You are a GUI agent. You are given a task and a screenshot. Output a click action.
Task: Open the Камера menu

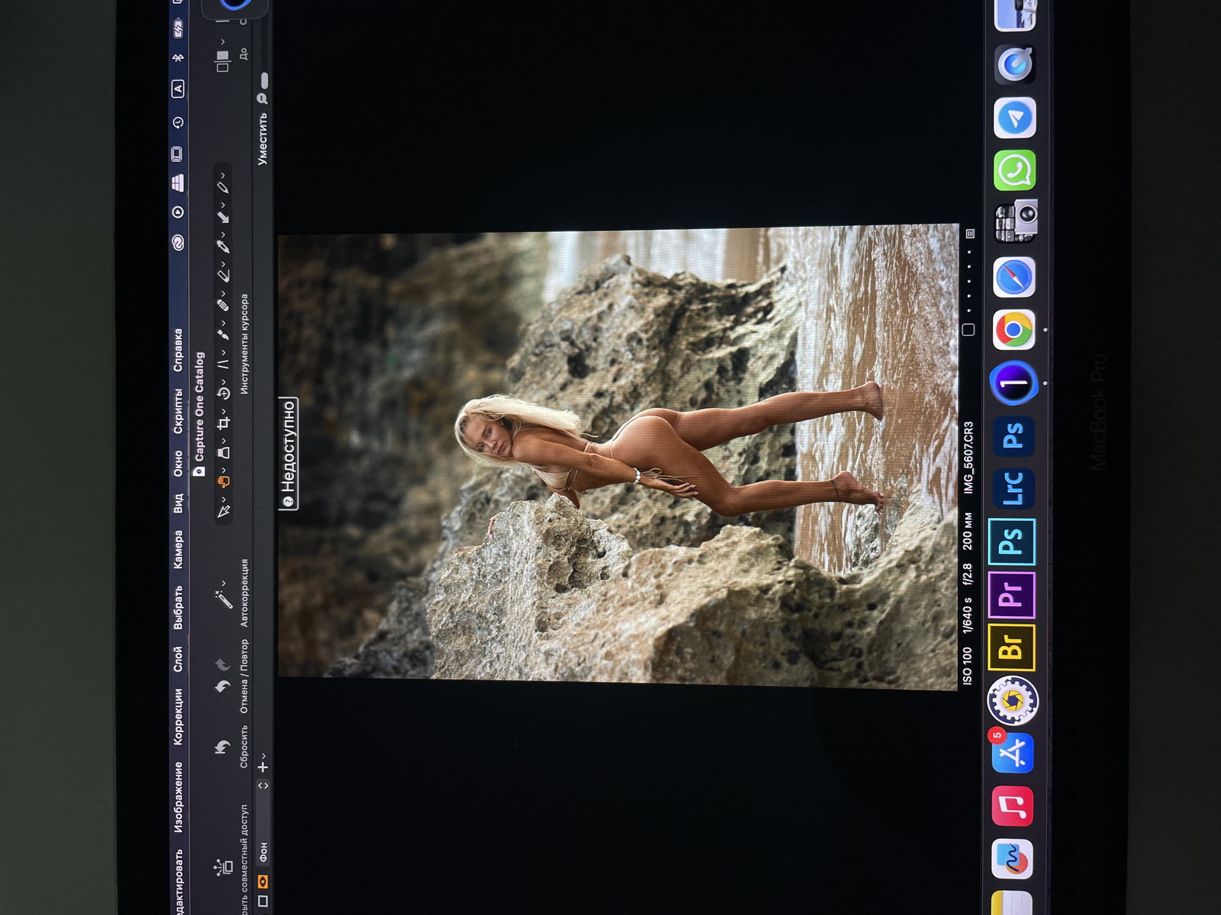[x=178, y=550]
